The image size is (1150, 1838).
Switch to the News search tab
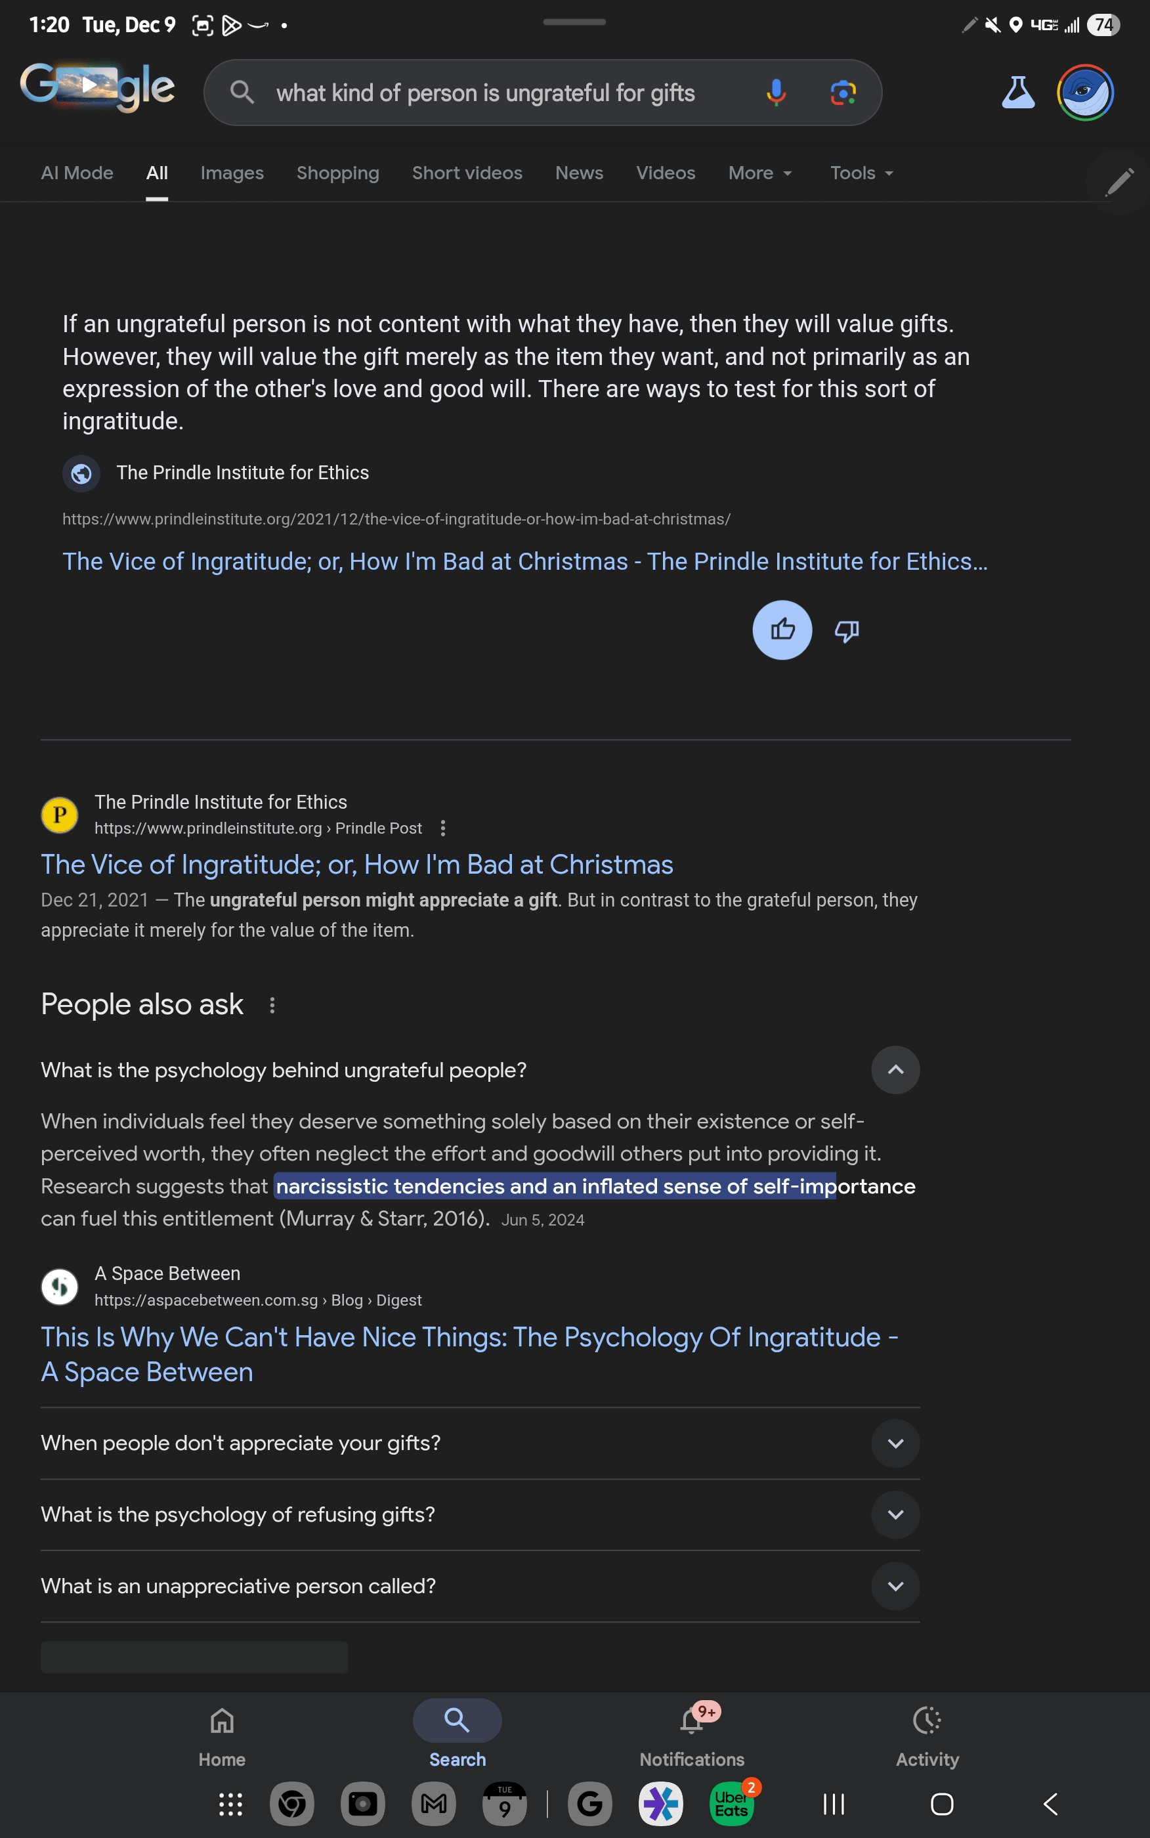point(579,173)
